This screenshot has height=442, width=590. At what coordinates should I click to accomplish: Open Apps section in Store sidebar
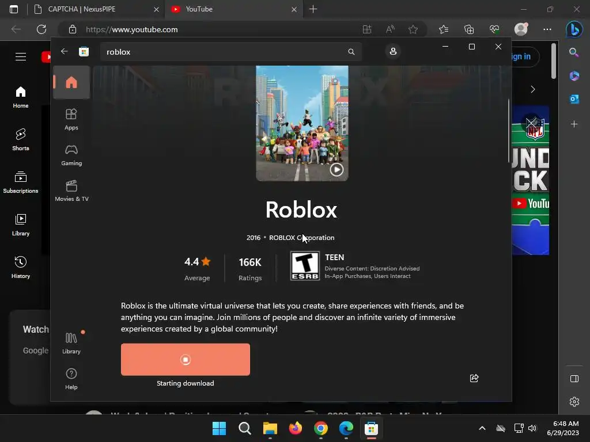71,120
